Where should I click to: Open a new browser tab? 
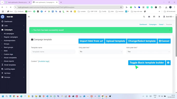point(61,2)
